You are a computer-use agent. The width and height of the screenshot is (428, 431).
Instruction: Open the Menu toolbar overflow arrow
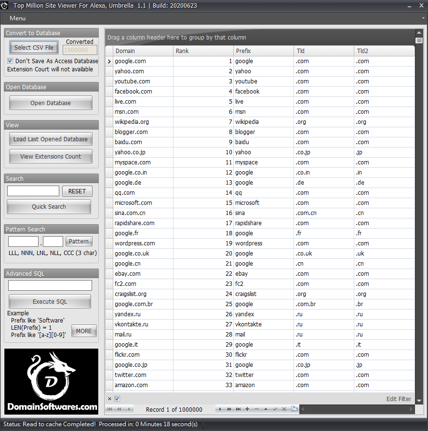click(x=423, y=18)
